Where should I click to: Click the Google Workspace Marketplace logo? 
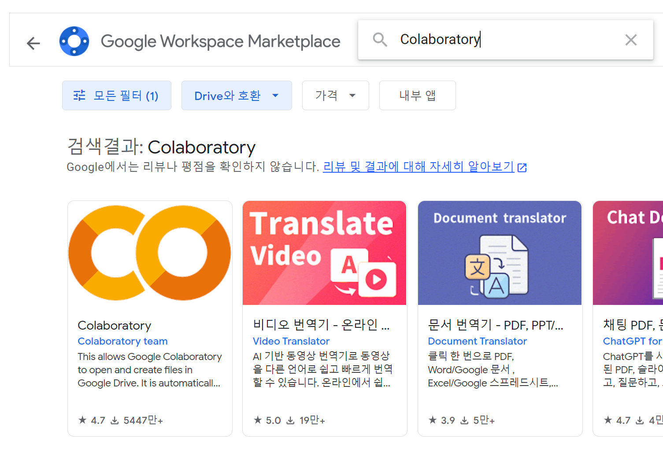[x=74, y=41]
